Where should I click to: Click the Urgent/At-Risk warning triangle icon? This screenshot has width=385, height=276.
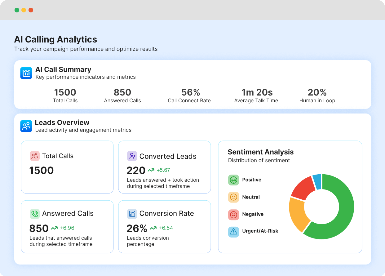[233, 232]
